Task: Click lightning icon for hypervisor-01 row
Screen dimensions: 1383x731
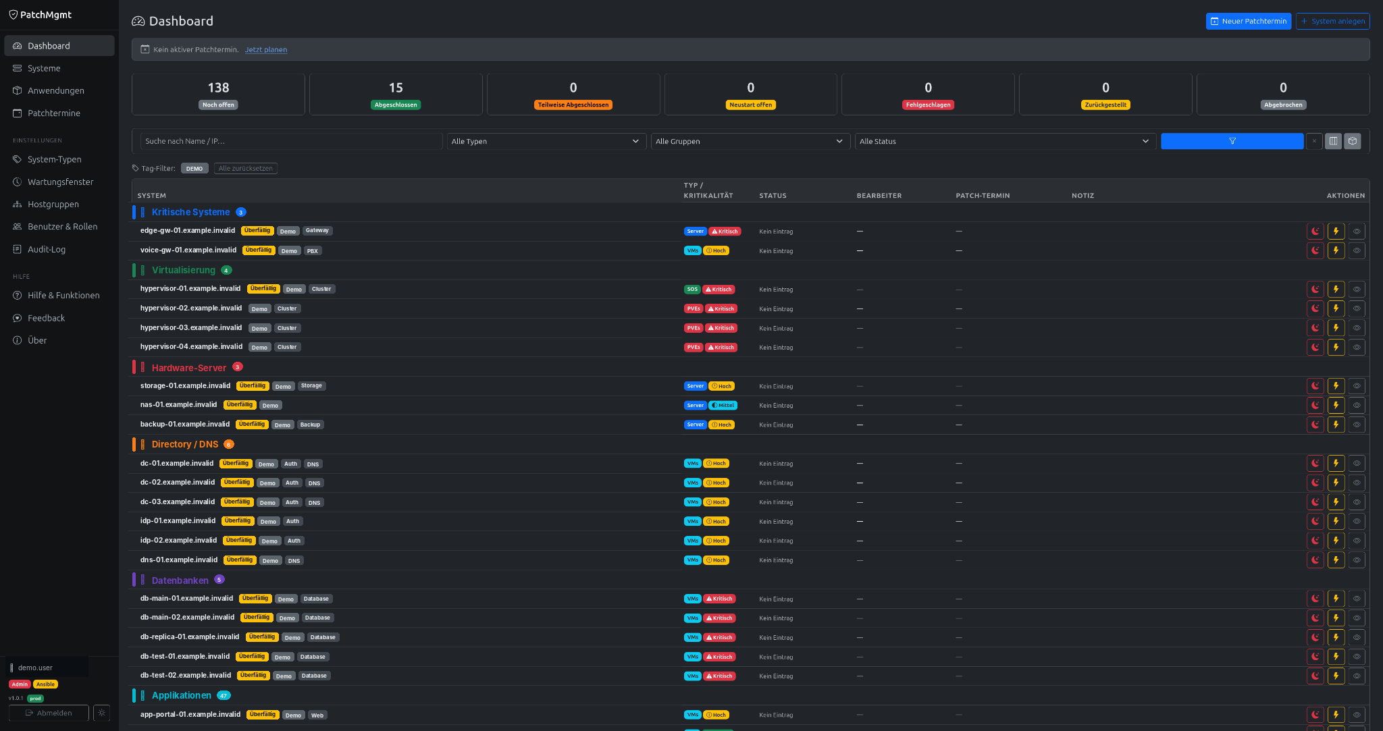Action: coord(1336,289)
